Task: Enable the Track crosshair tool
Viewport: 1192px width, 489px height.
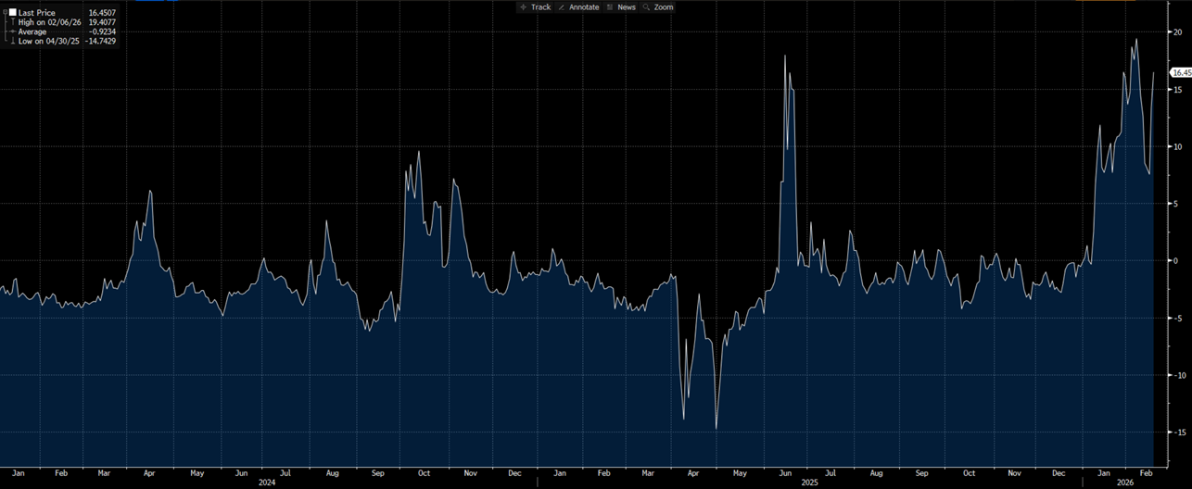Action: [x=535, y=6]
